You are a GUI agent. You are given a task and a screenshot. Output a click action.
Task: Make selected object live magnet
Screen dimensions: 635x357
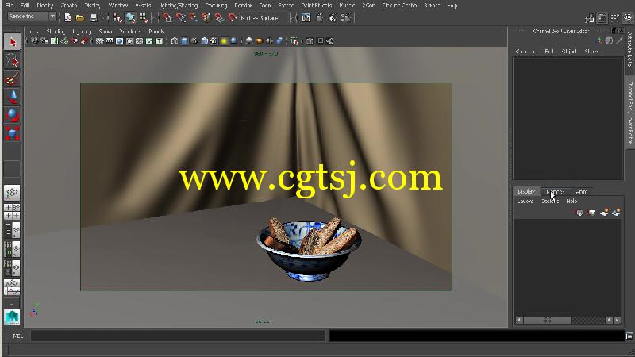coord(233,17)
